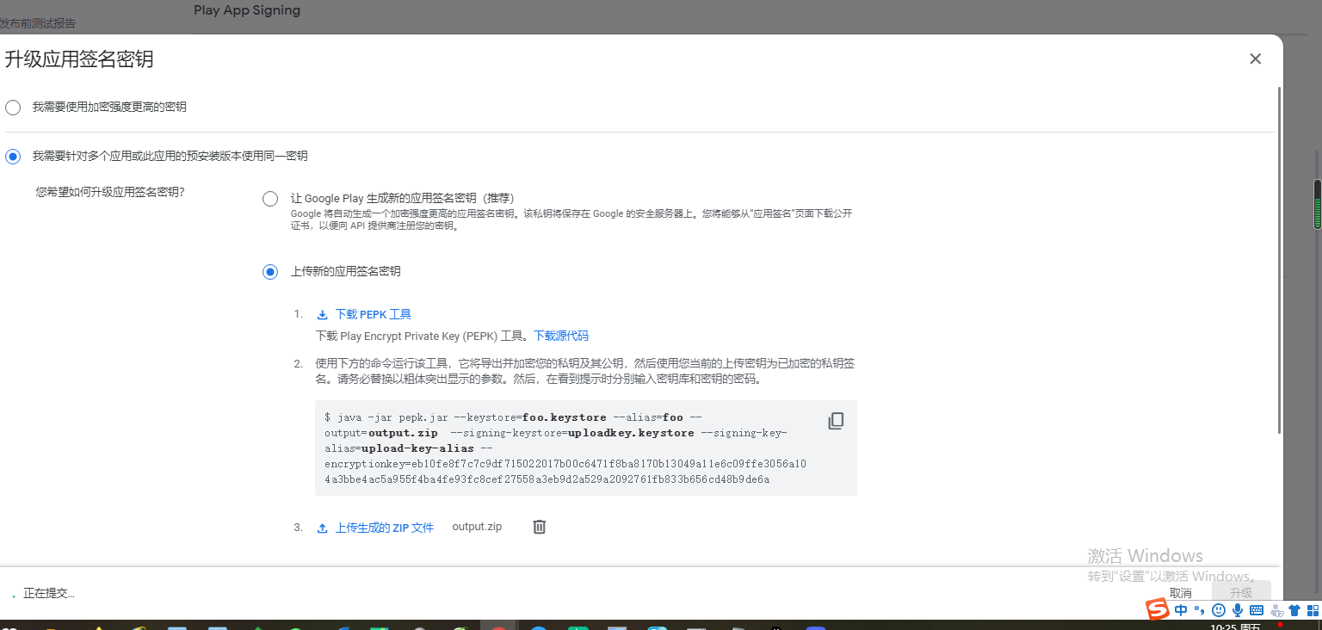
Task: Toggle the 中 Chinese/English input mode icon
Action: (1181, 610)
